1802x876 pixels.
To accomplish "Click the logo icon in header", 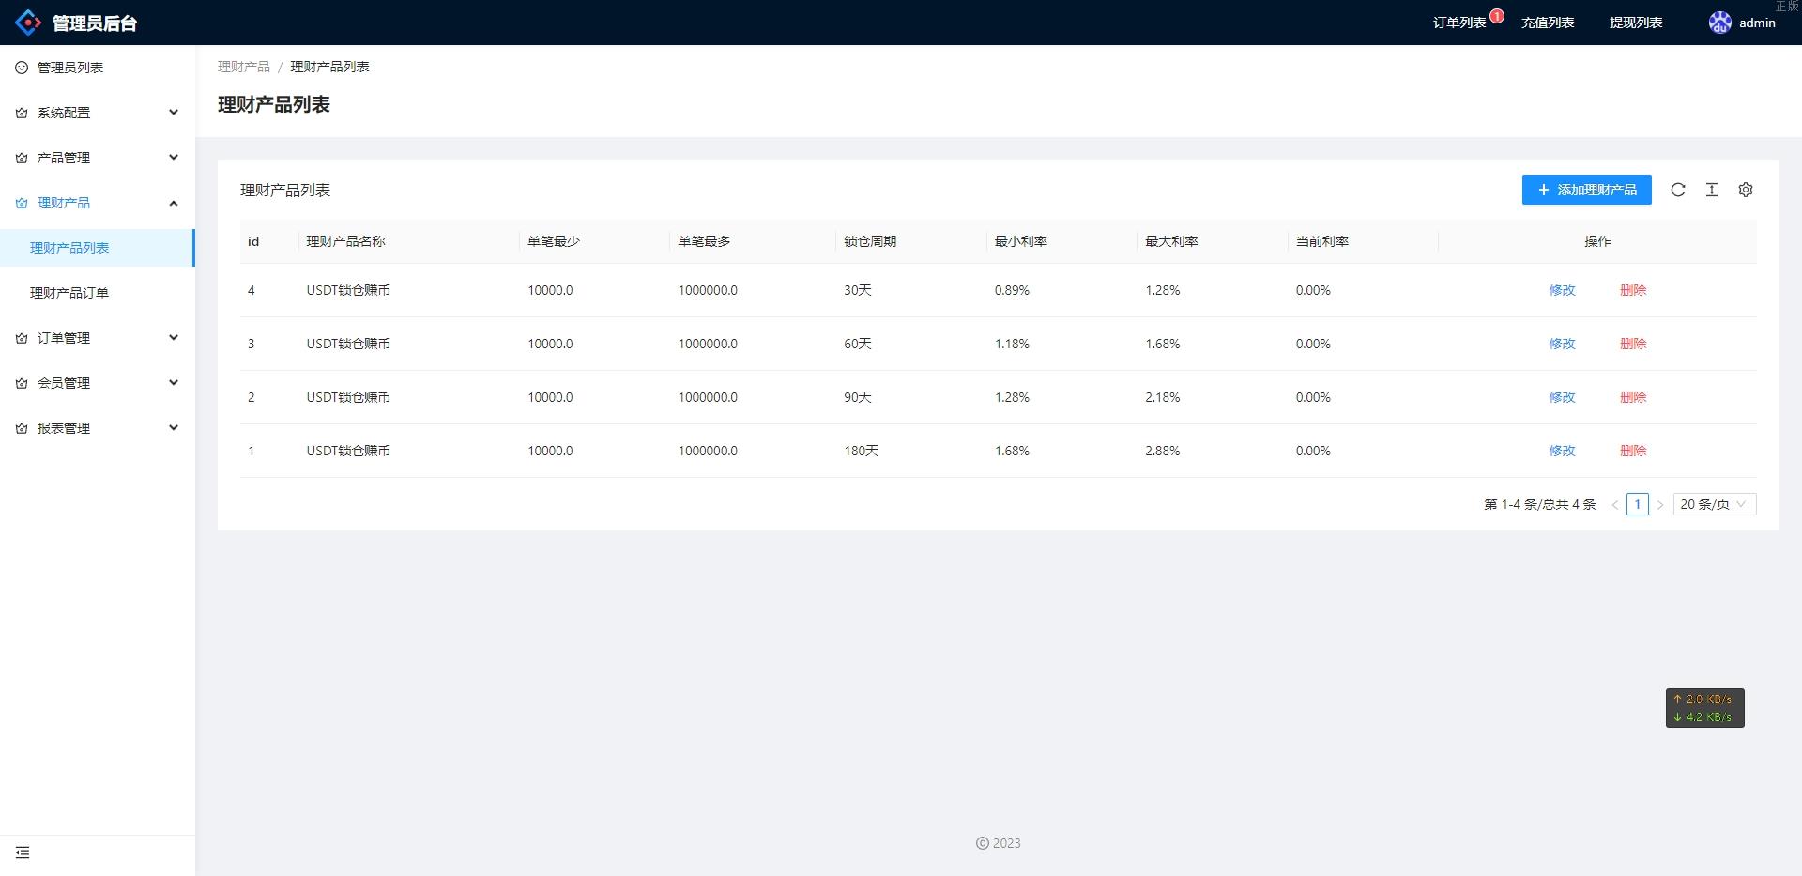I will [x=28, y=23].
